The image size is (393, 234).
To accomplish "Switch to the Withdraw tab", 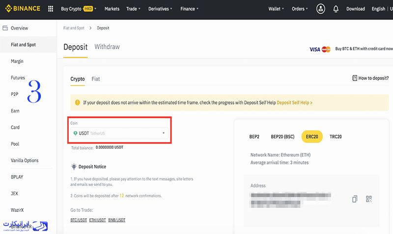I will click(x=107, y=47).
